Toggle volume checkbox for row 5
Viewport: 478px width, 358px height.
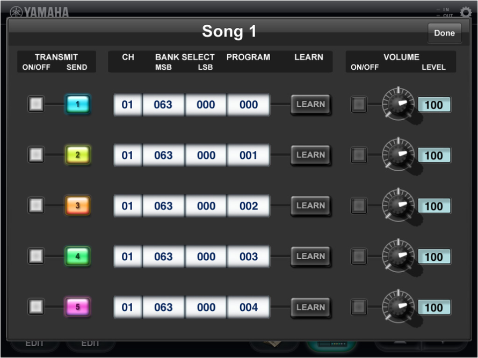[359, 307]
